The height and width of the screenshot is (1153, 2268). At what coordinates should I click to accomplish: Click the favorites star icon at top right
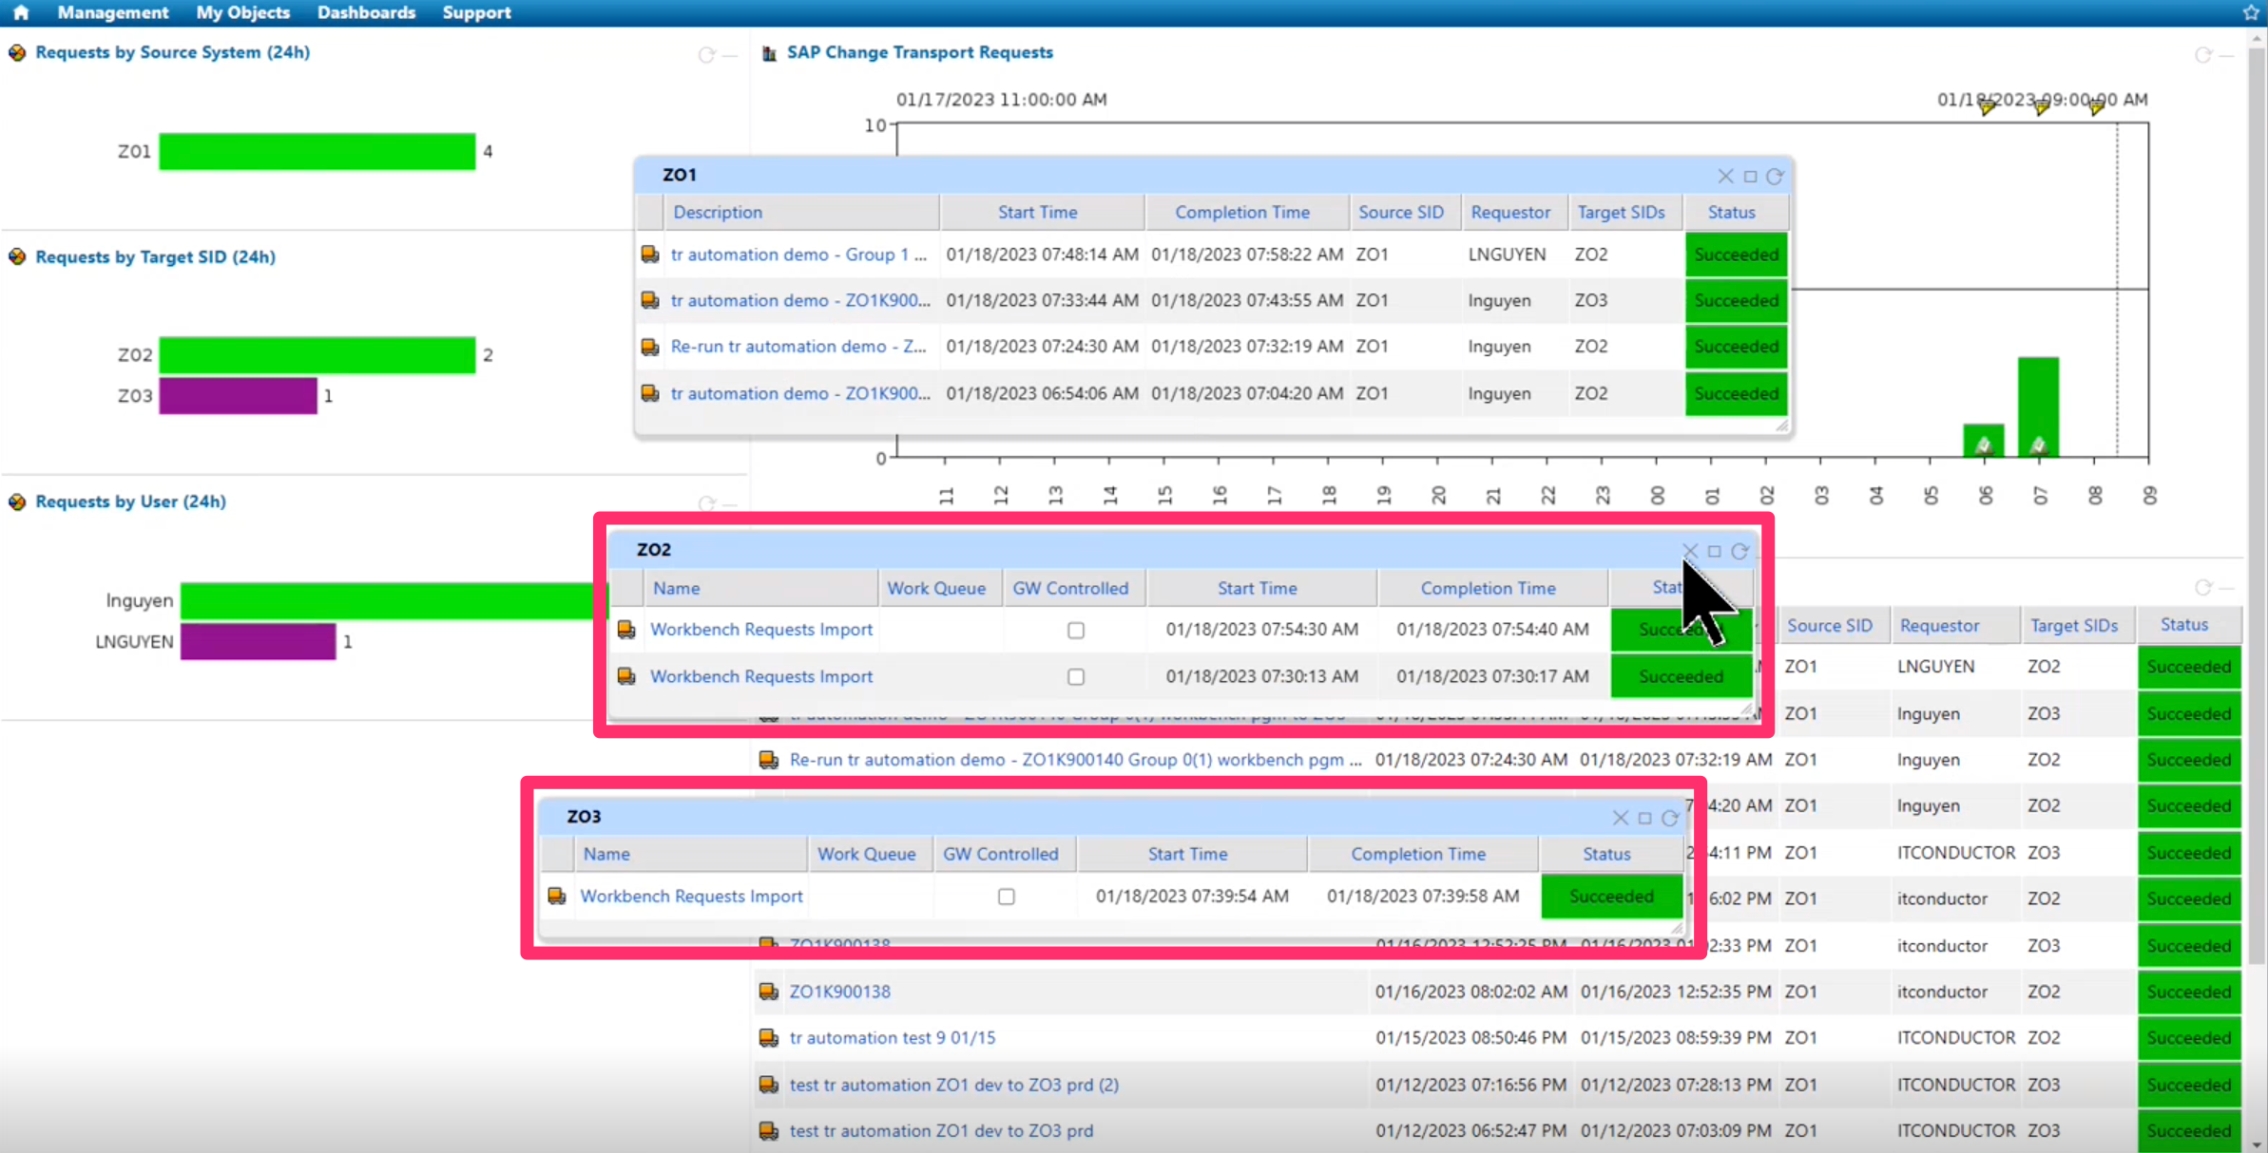click(x=2250, y=12)
